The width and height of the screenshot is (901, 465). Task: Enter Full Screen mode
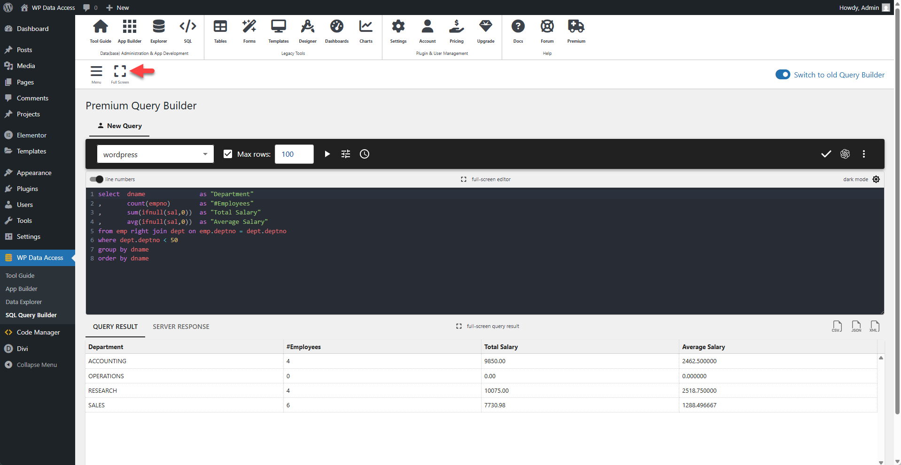119,71
